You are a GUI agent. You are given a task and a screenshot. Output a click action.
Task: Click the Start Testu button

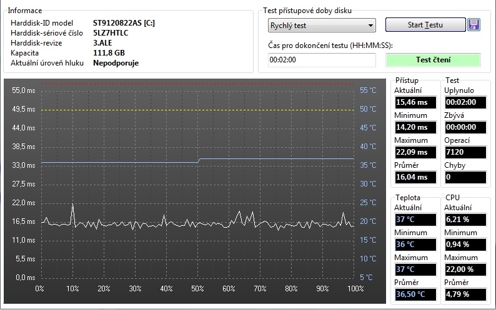pyautogui.click(x=425, y=25)
